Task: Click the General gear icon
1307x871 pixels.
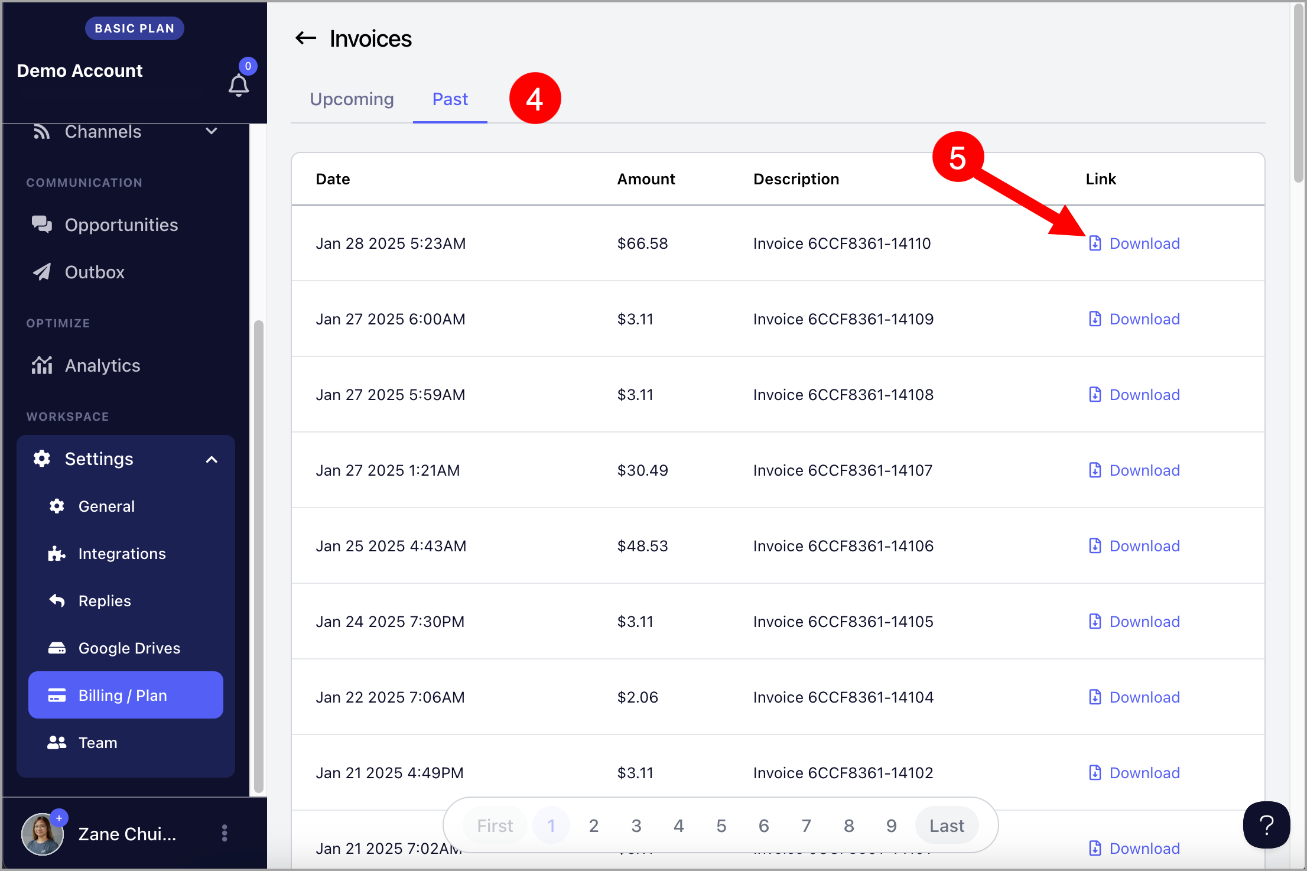Action: tap(57, 506)
